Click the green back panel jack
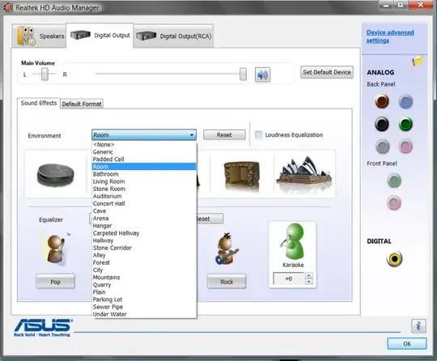This screenshot has width=437, height=361. pyautogui.click(x=405, y=124)
